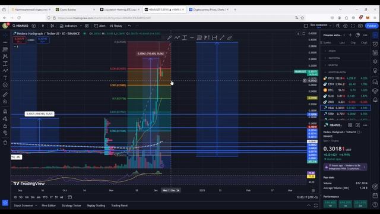Add a symbol to compare with the plus circle
This screenshot has height=214, width=380.
click(34, 26)
